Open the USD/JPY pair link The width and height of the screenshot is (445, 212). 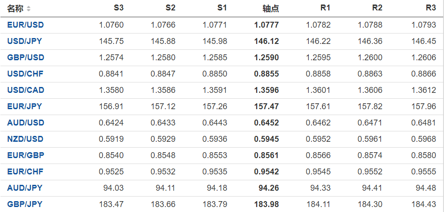point(25,41)
